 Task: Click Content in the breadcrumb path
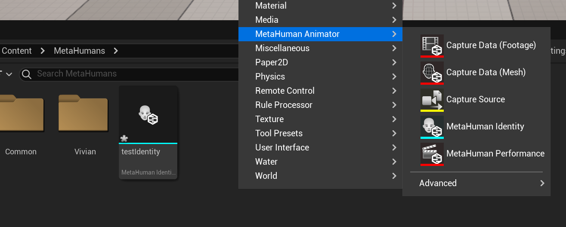coord(17,51)
